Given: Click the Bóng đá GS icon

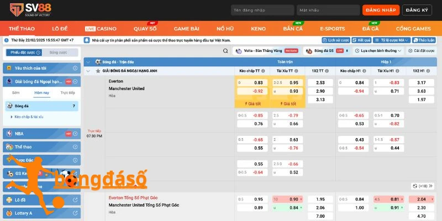Looking at the screenshot, I should coord(309,51).
